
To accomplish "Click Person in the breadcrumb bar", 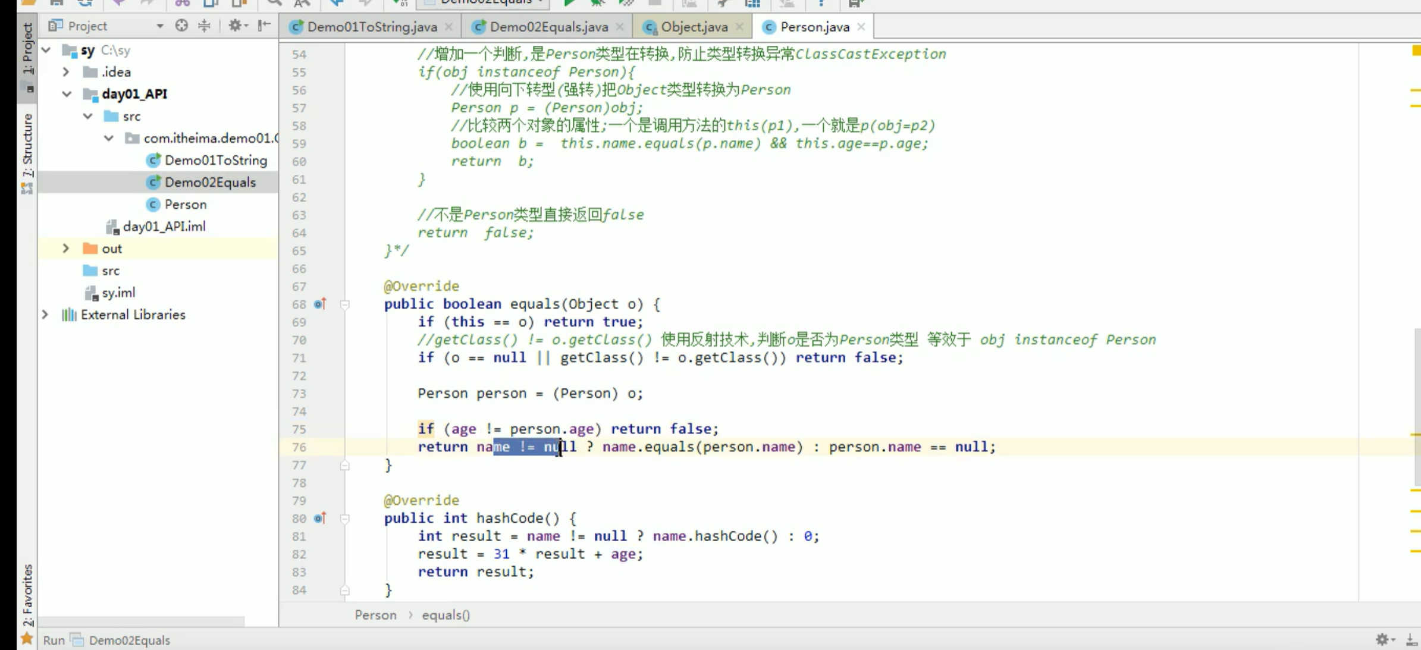I will point(375,615).
